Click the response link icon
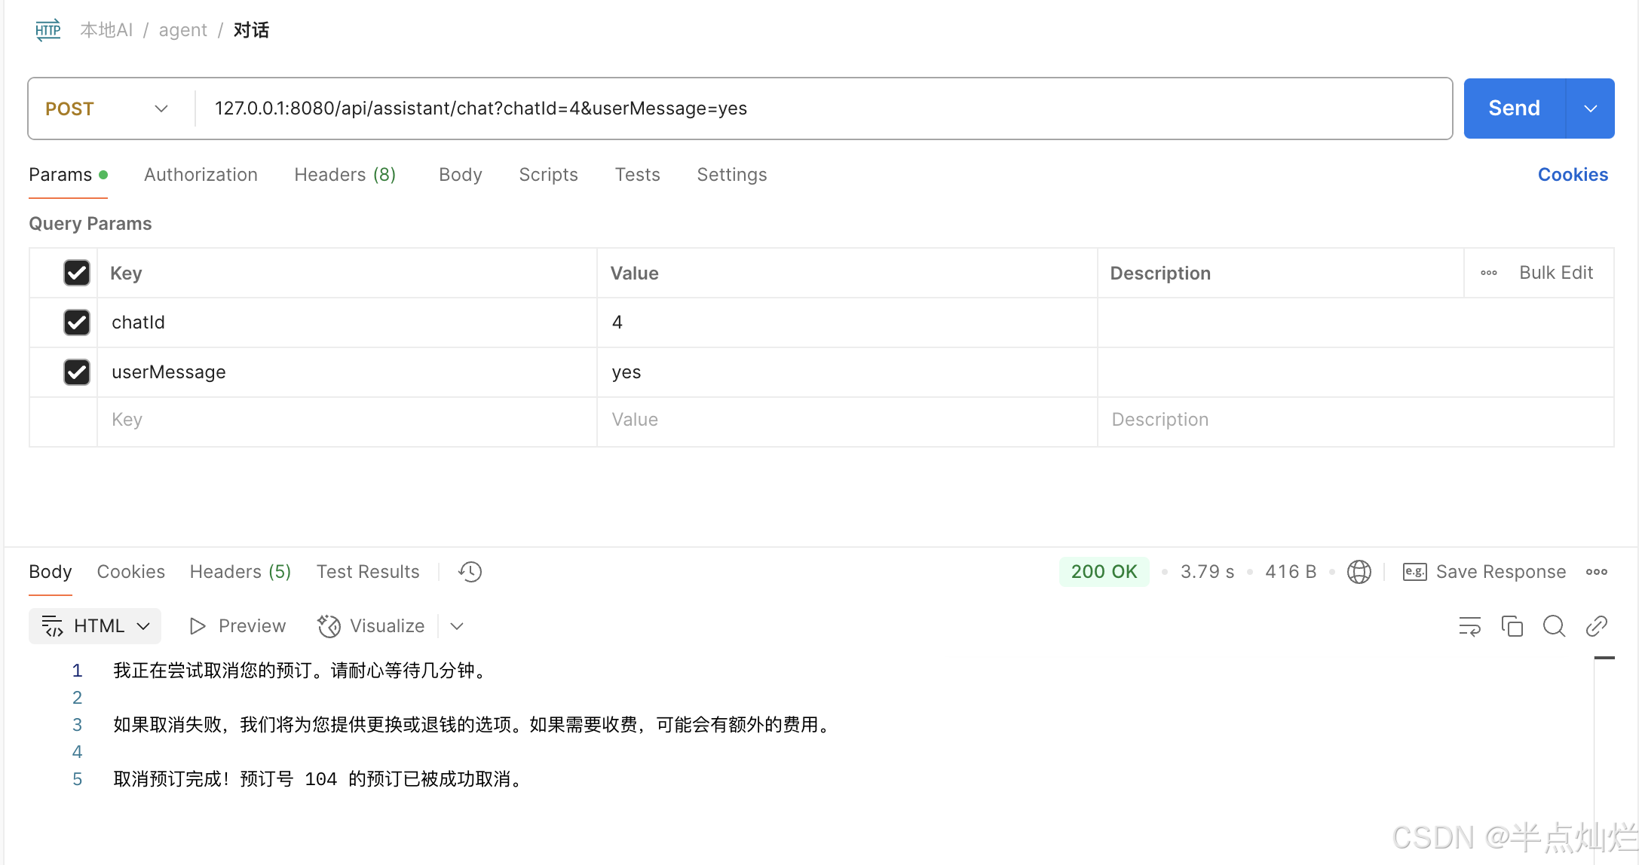Screen dimensions: 1642x865 pyautogui.click(x=1596, y=626)
